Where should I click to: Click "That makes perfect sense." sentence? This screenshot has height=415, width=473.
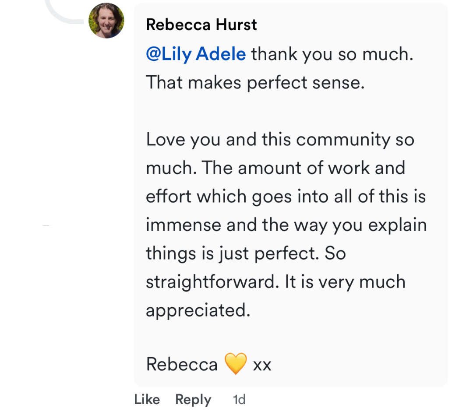click(x=255, y=83)
